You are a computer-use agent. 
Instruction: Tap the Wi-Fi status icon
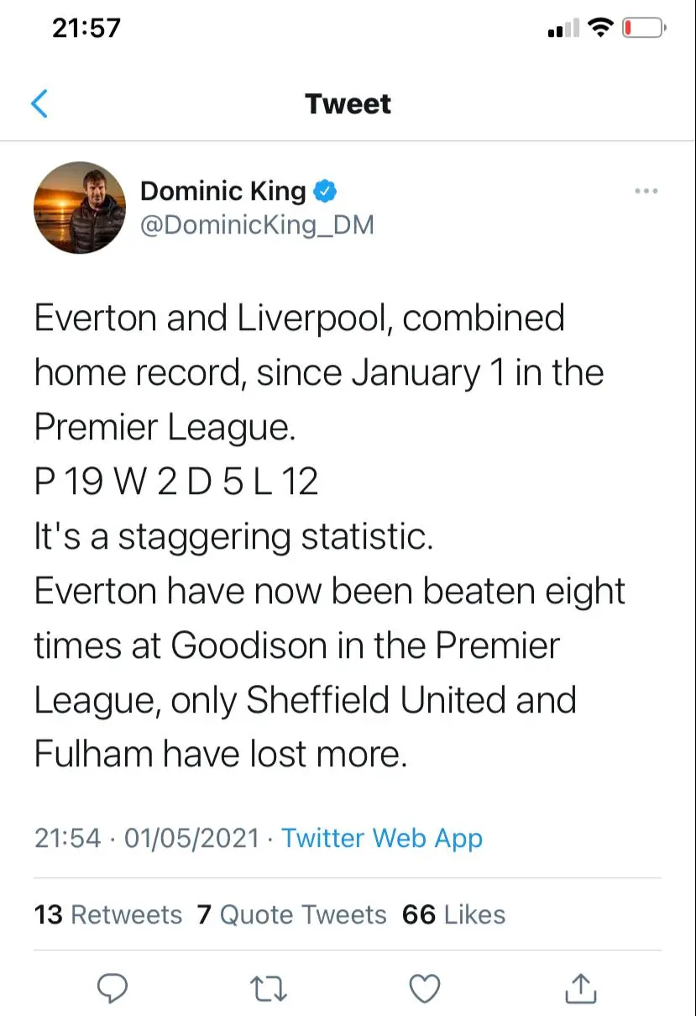click(600, 29)
